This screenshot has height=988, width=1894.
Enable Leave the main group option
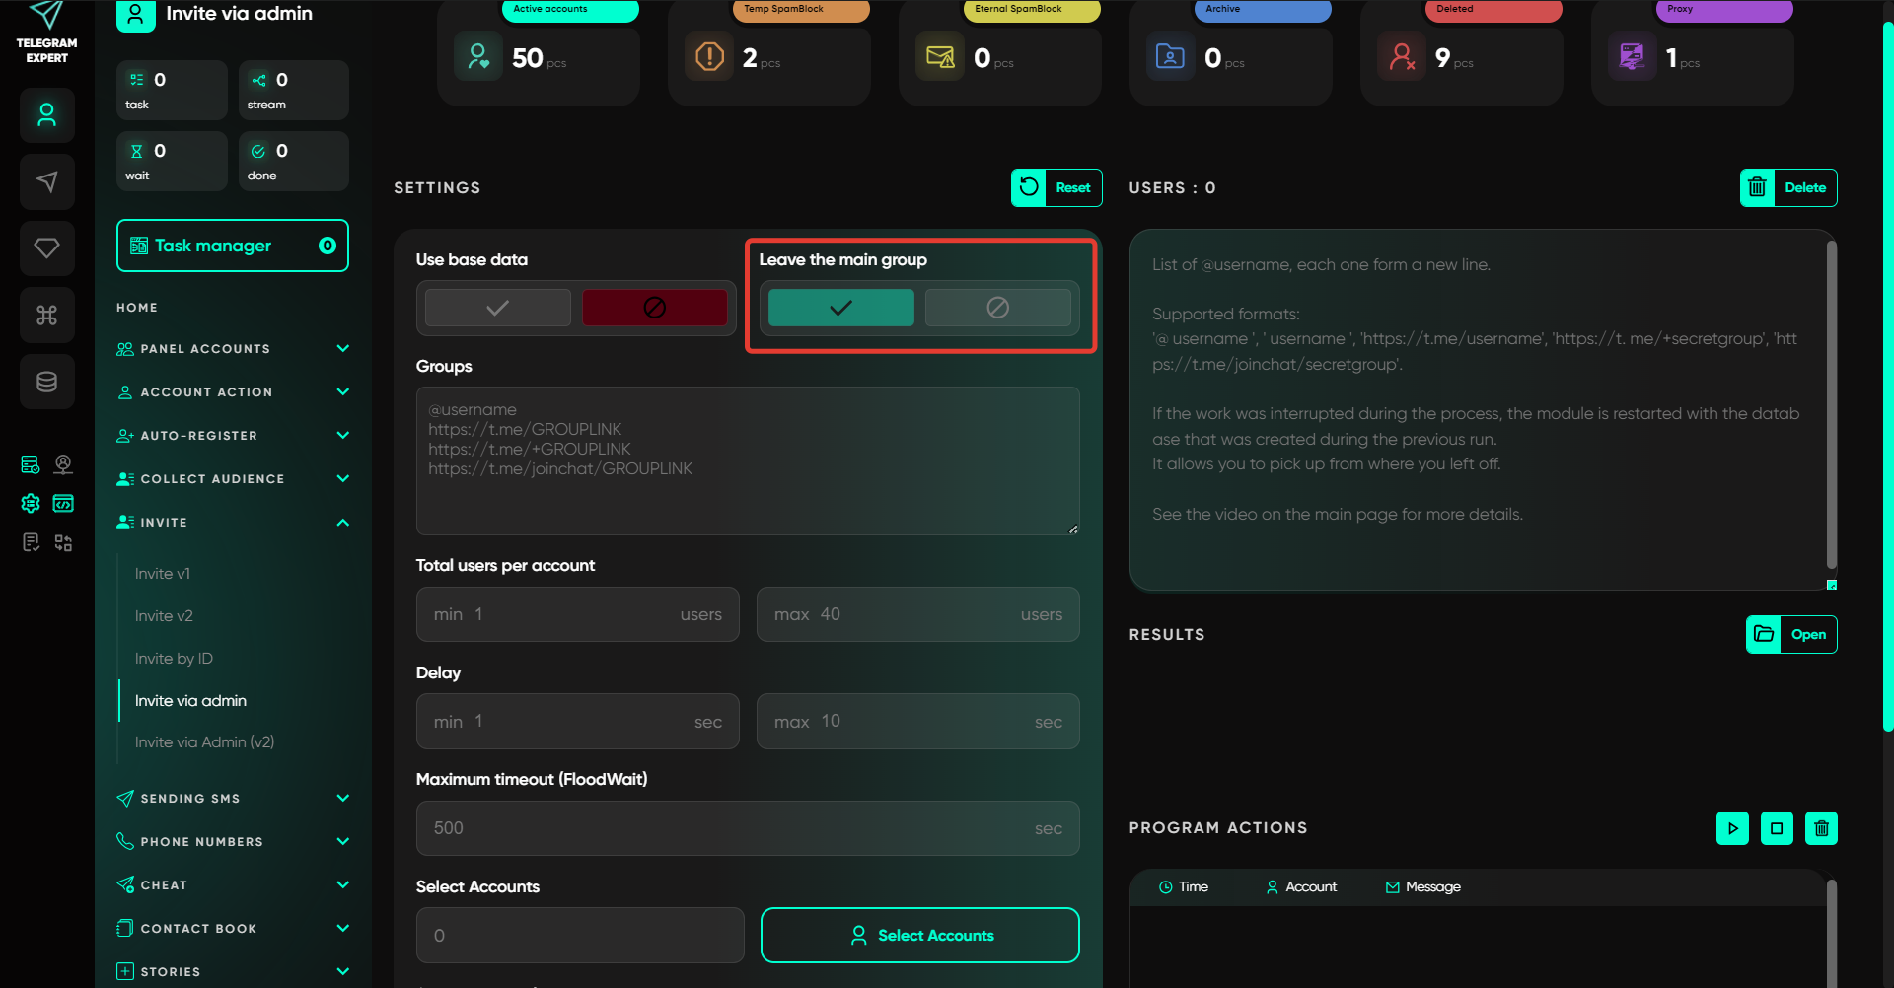point(840,308)
